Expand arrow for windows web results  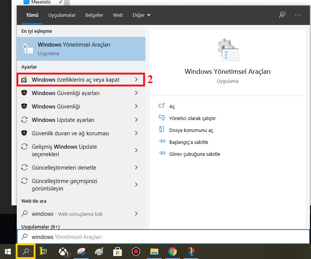(136, 214)
